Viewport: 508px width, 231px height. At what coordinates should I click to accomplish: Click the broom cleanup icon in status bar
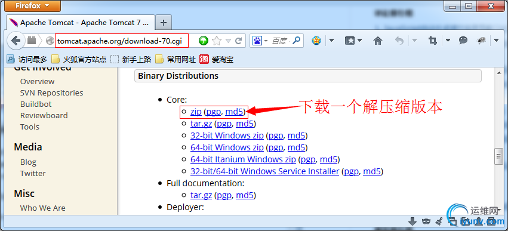coord(439,222)
